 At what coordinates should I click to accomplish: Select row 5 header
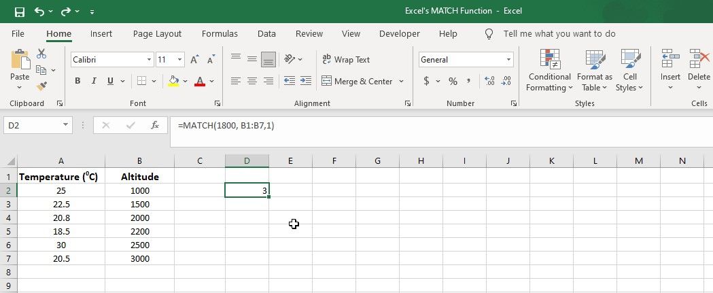click(x=8, y=231)
